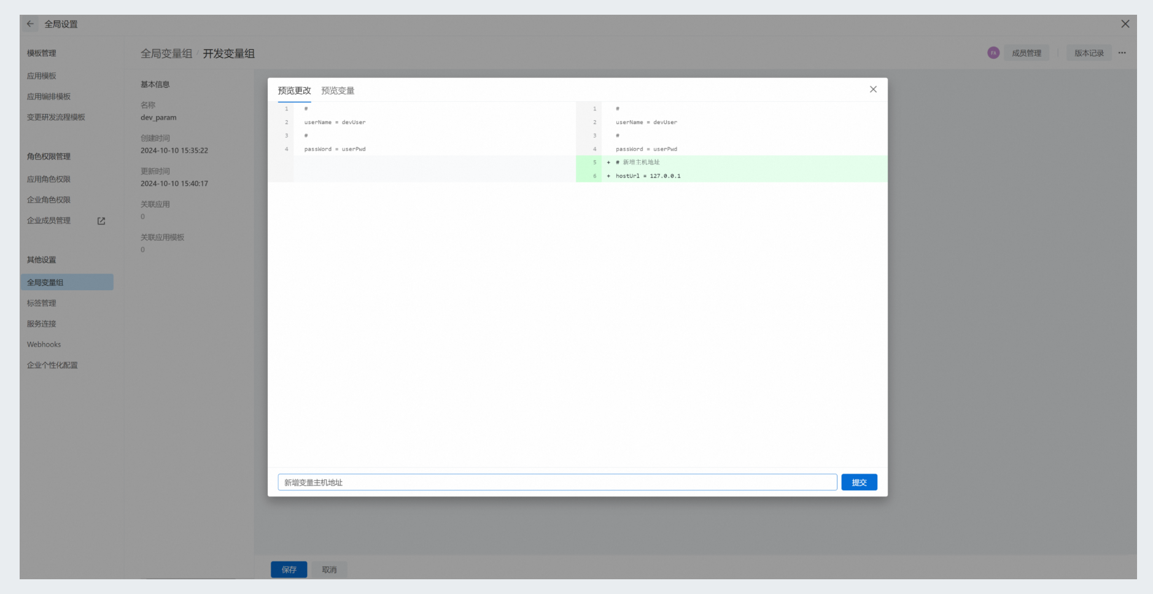This screenshot has width=1153, height=594.
Task: Open 企业成员管理 in the sidebar
Action: [x=49, y=221]
